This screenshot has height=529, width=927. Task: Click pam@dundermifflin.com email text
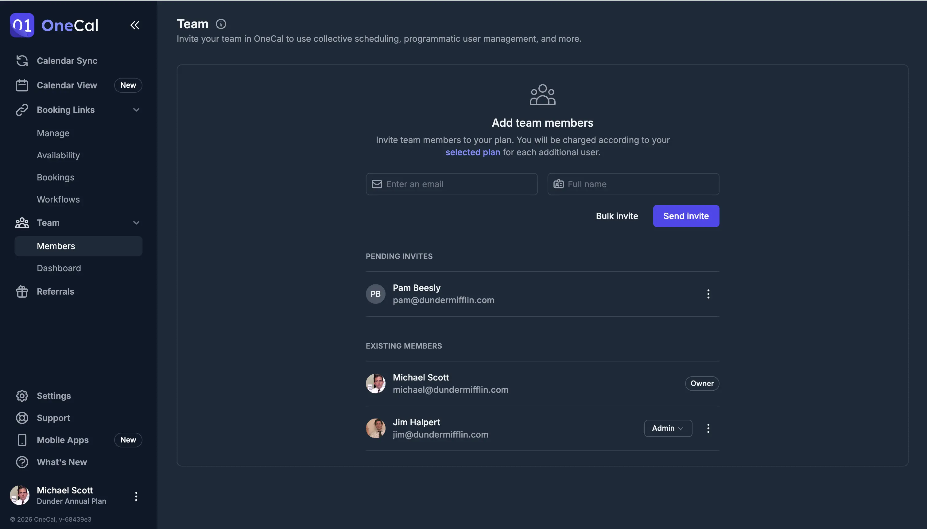tap(443, 300)
